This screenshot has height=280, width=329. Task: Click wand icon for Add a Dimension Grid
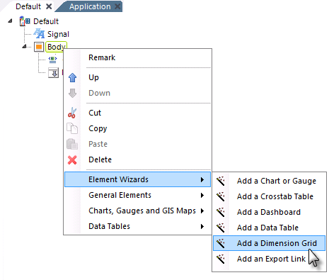pyautogui.click(x=221, y=243)
